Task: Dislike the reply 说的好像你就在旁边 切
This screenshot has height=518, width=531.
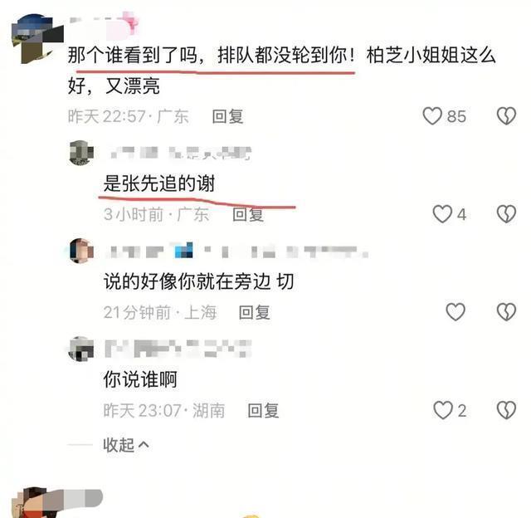Action: click(506, 311)
